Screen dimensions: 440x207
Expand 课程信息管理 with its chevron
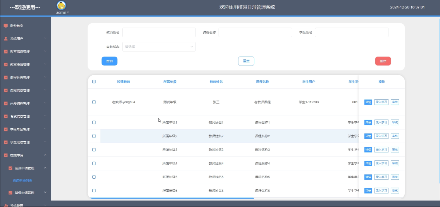click(x=45, y=90)
